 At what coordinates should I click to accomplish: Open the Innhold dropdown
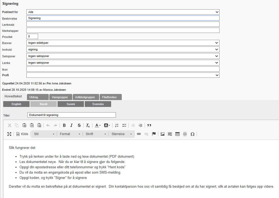tap(123, 49)
